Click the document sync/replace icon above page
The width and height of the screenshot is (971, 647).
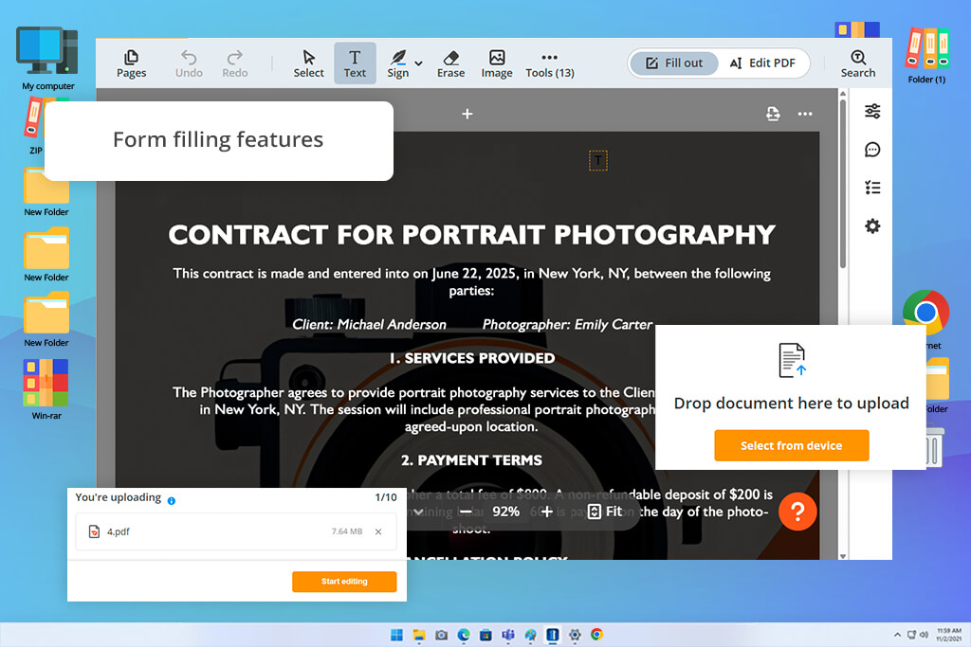click(x=773, y=114)
